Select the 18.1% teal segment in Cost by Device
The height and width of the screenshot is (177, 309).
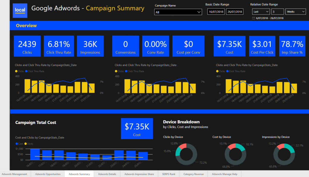241,147
